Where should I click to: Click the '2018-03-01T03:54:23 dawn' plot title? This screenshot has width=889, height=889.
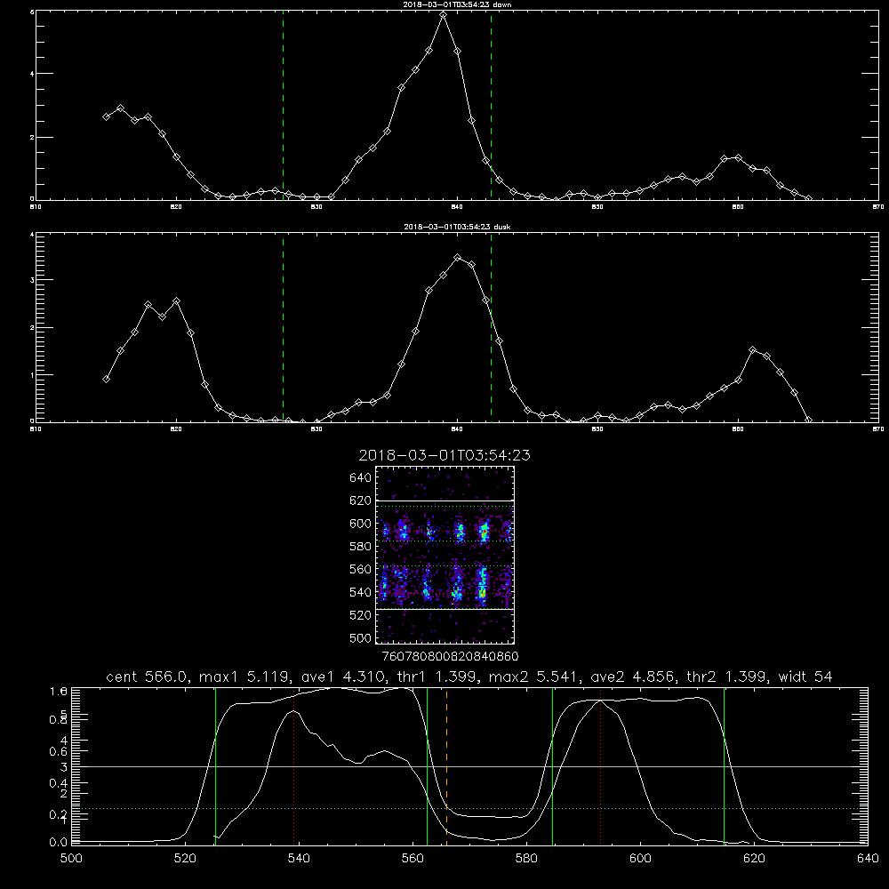(x=457, y=4)
